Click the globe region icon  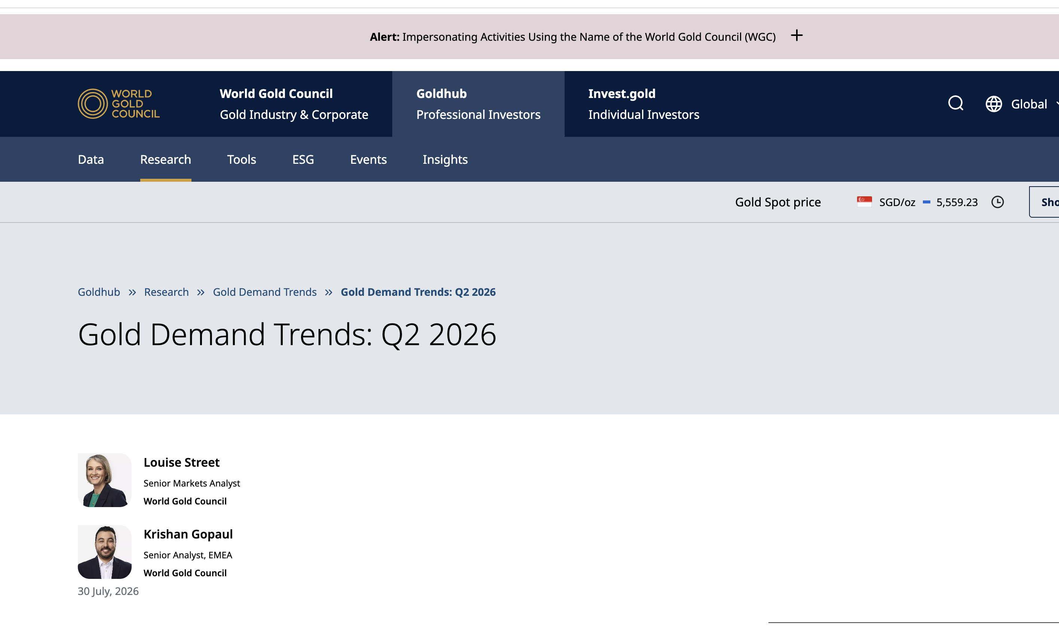pyautogui.click(x=994, y=104)
